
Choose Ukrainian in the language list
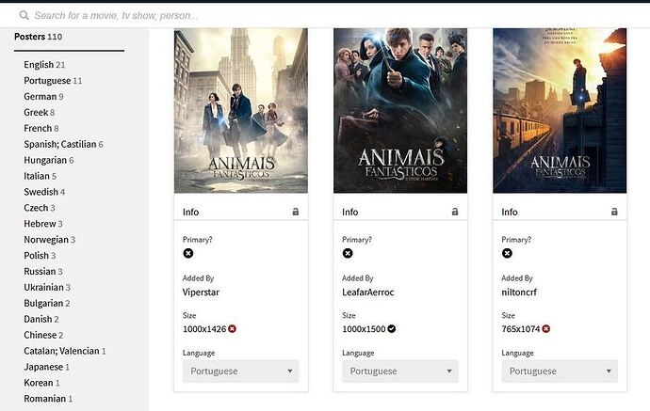click(x=47, y=287)
